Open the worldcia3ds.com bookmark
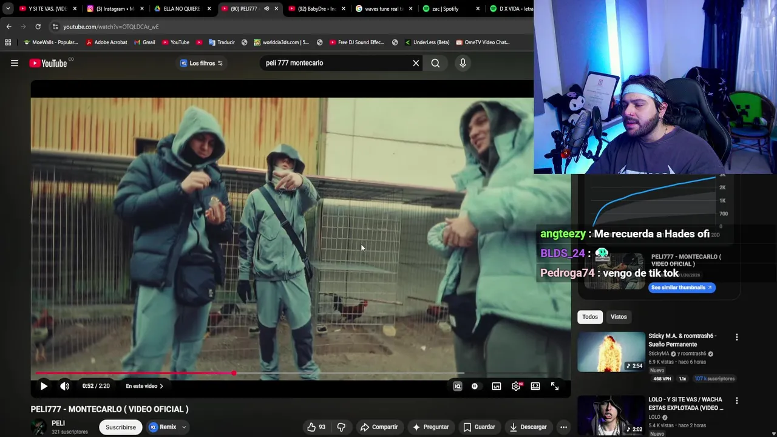The width and height of the screenshot is (777, 437). point(281,42)
